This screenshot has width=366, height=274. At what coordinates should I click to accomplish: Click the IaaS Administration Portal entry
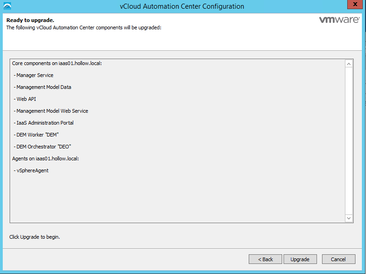pos(44,123)
